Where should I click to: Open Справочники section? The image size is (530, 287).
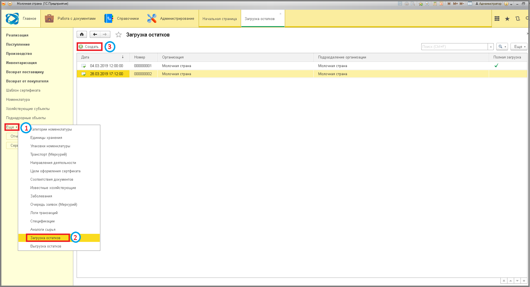(x=121, y=19)
